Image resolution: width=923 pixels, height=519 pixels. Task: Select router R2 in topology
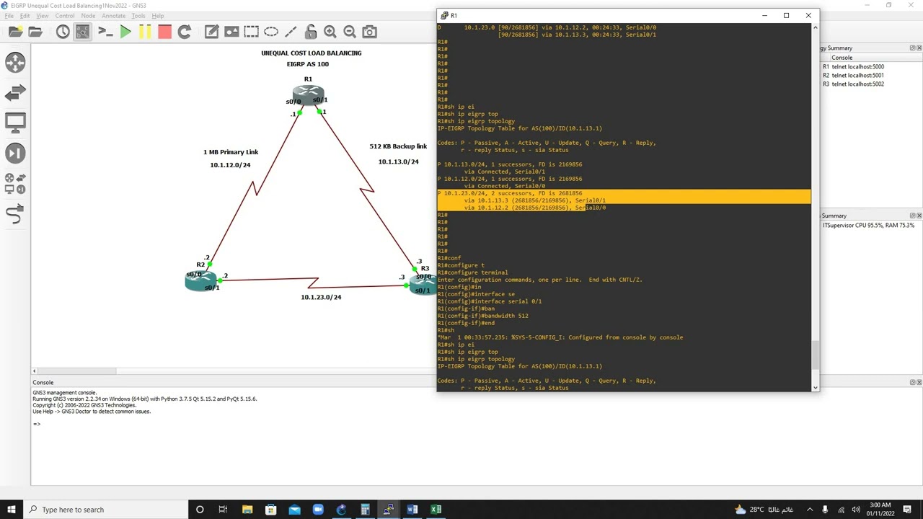click(x=201, y=281)
